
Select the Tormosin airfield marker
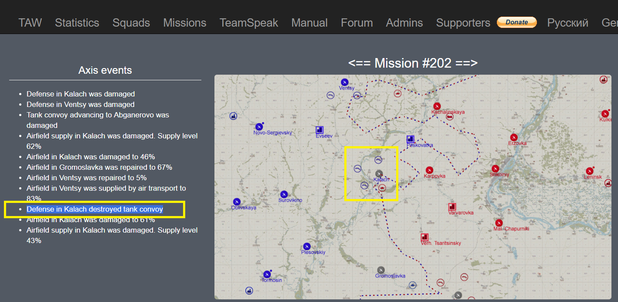coord(267,275)
